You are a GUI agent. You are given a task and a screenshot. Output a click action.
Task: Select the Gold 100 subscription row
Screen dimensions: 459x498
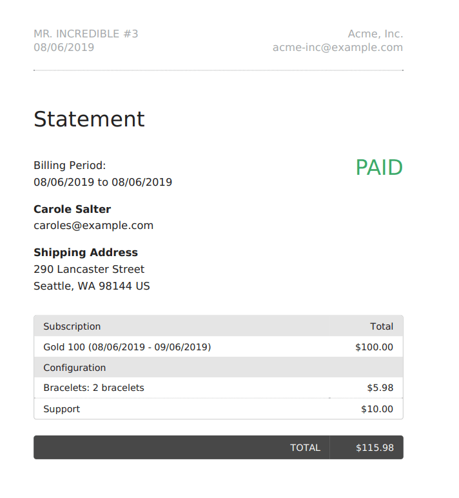click(x=219, y=347)
